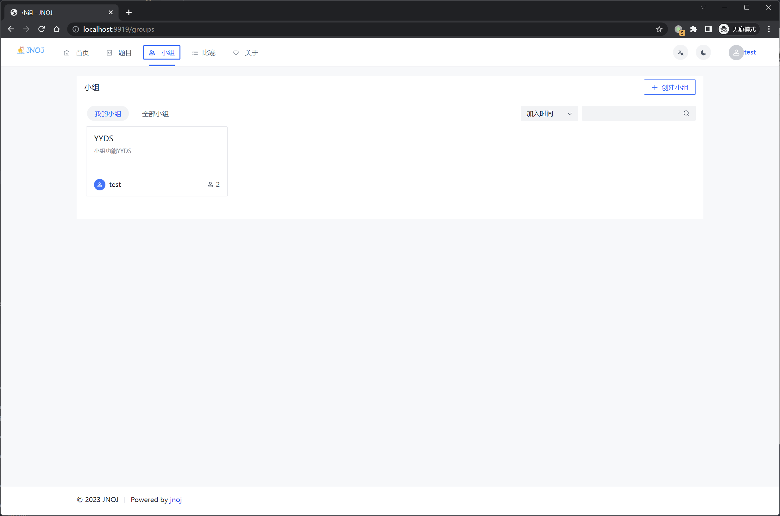Open the test username link in header

(750, 52)
